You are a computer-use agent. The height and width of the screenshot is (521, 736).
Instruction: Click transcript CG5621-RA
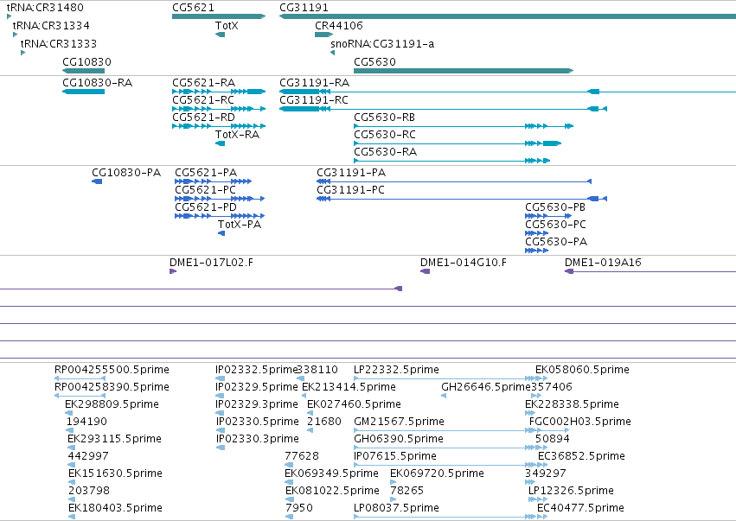pyautogui.click(x=219, y=92)
